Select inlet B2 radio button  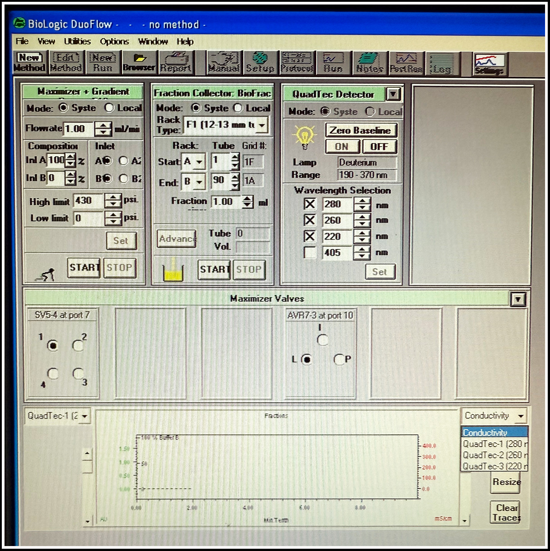pos(123,179)
